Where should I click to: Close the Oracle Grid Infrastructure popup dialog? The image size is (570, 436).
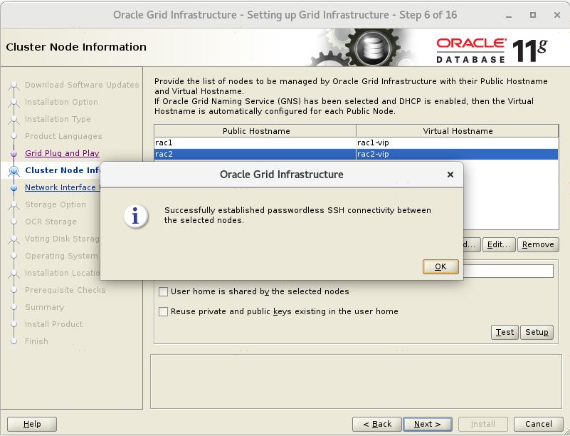[450, 175]
